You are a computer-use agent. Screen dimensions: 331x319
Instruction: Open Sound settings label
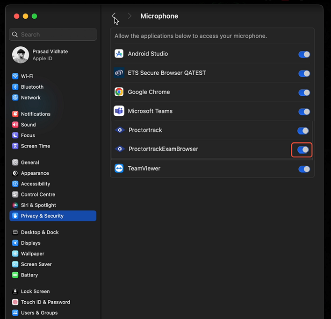point(29,125)
